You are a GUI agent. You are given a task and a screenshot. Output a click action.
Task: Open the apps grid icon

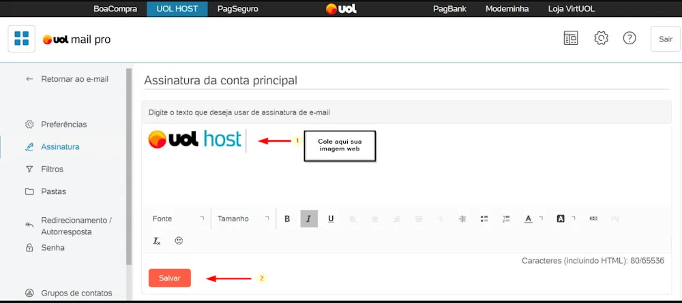[21, 39]
